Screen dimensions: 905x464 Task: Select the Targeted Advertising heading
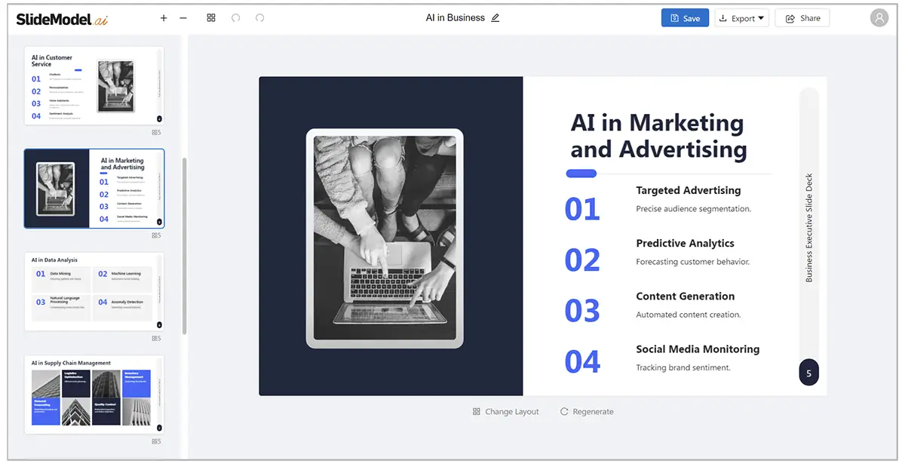(x=689, y=190)
